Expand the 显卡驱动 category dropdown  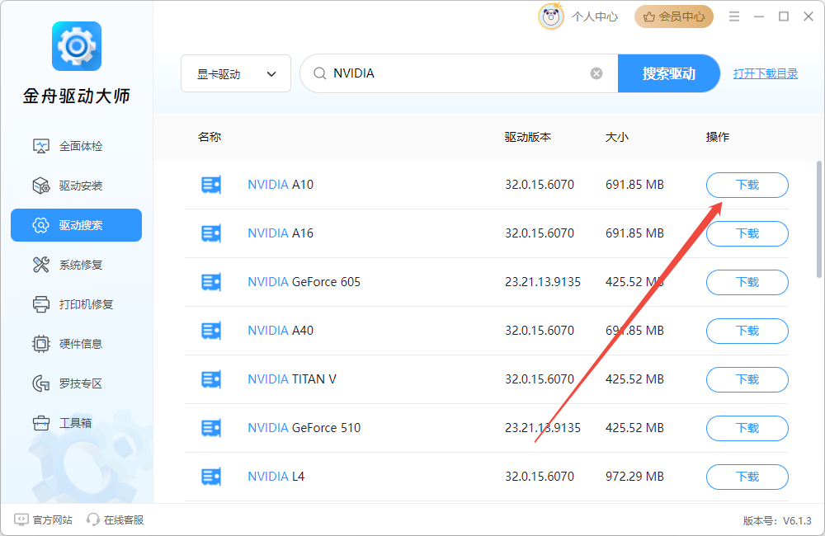pyautogui.click(x=236, y=73)
